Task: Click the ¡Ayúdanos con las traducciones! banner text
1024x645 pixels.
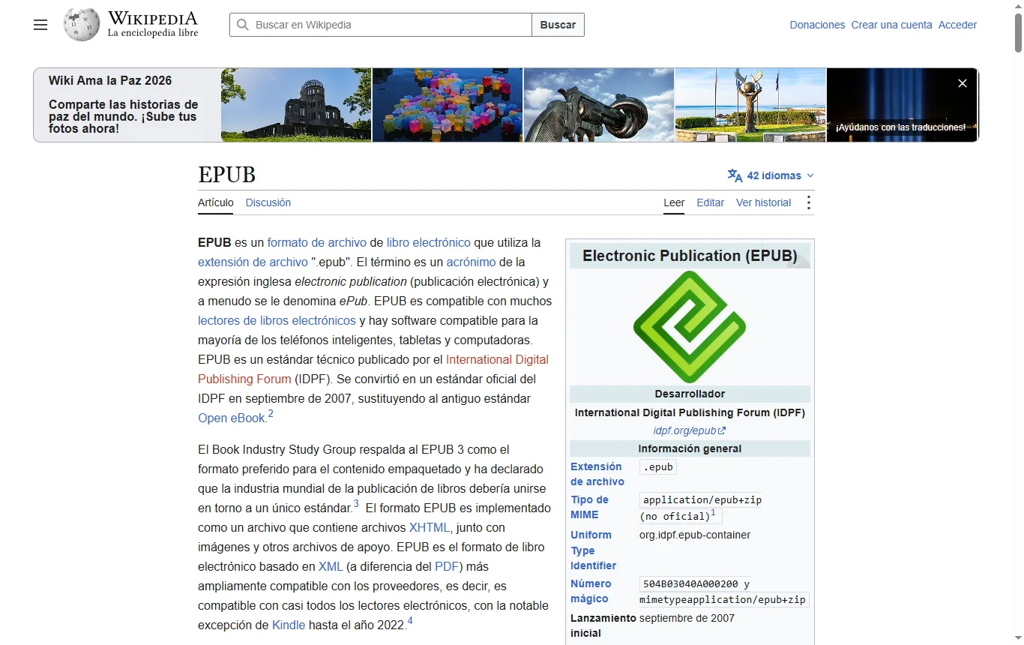Action: (901, 127)
